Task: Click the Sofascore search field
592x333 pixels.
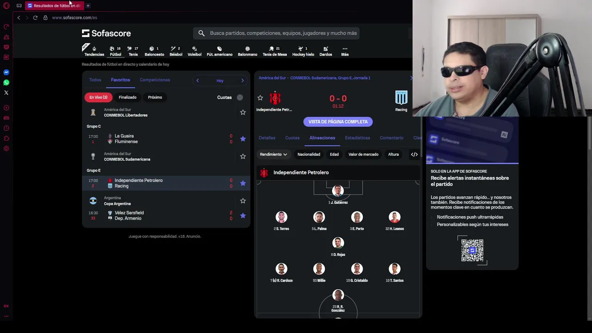Action: (x=277, y=33)
